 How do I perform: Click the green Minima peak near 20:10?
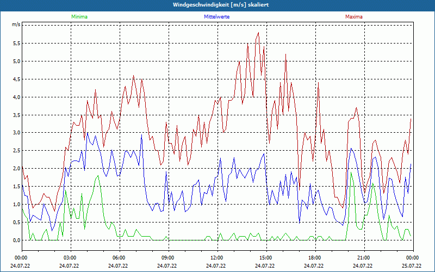[351, 172]
